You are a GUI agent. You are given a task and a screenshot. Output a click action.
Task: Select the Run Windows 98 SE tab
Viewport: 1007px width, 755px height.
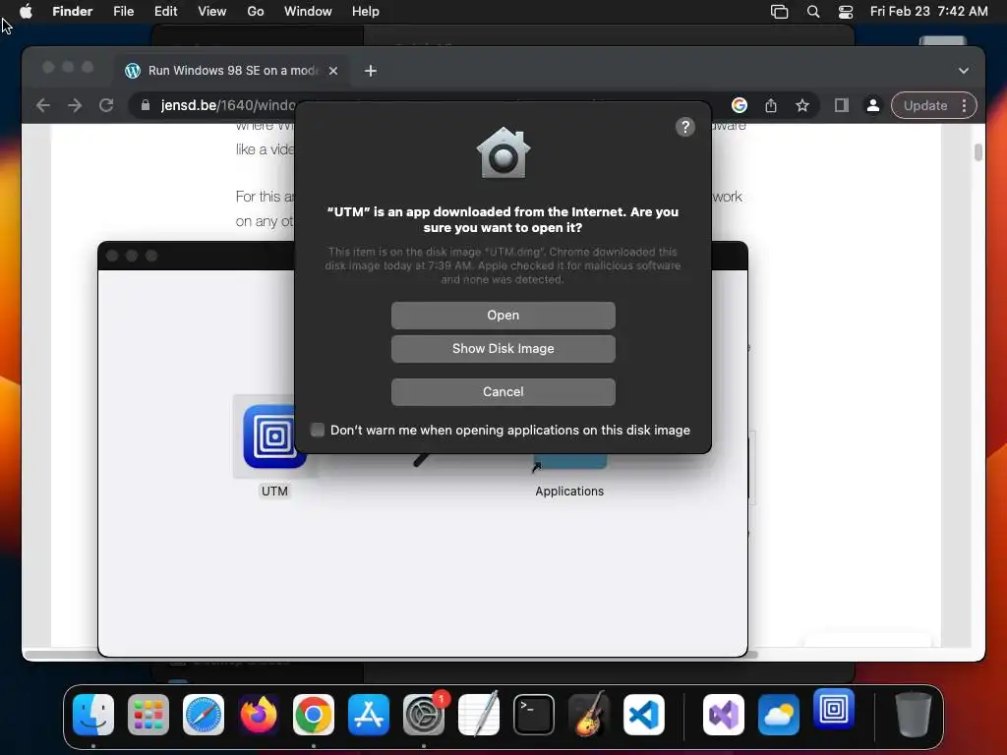[x=232, y=70]
